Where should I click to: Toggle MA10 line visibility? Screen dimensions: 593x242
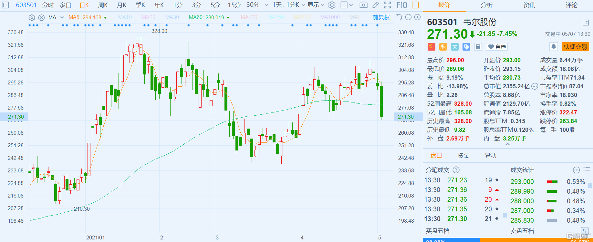click(125, 17)
